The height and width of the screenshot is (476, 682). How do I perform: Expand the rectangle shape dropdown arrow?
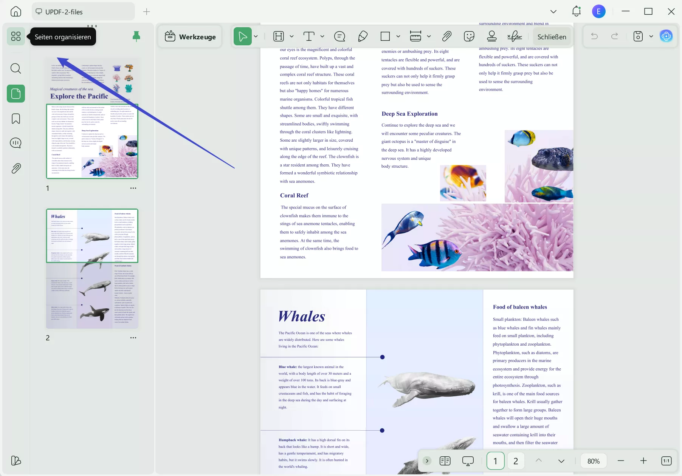[398, 36]
